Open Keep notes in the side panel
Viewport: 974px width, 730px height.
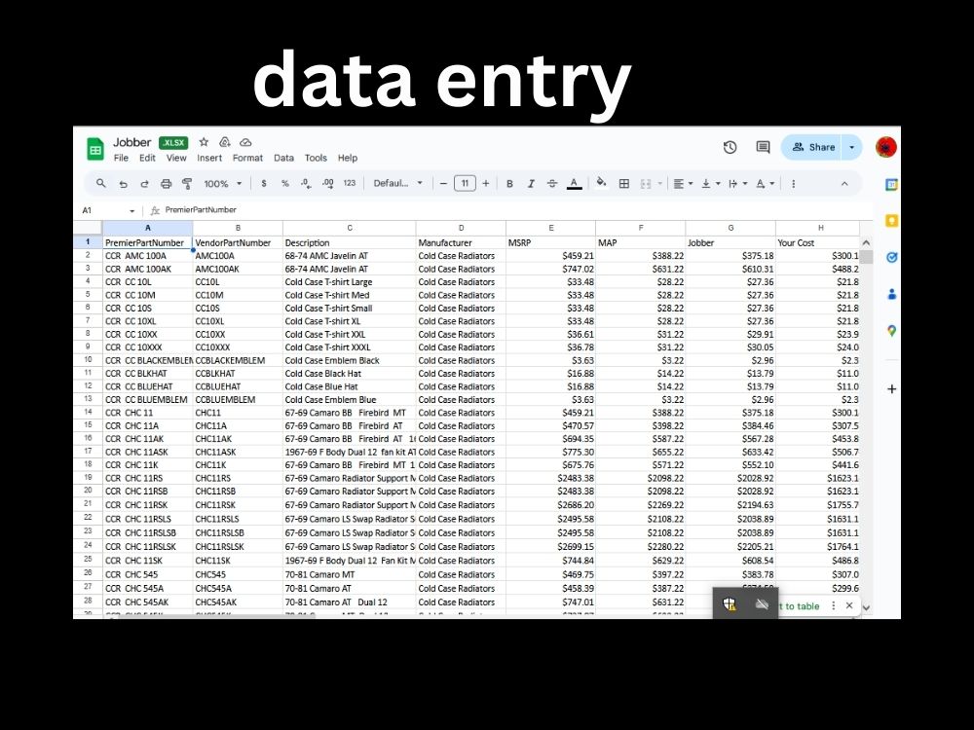coord(892,221)
